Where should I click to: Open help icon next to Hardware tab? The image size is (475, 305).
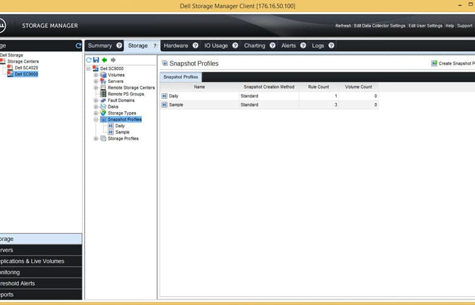click(x=195, y=46)
